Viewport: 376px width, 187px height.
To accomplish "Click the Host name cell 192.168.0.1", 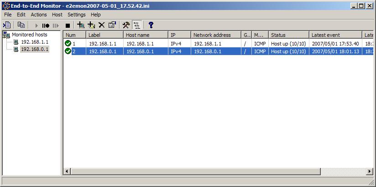I will click(x=140, y=51).
